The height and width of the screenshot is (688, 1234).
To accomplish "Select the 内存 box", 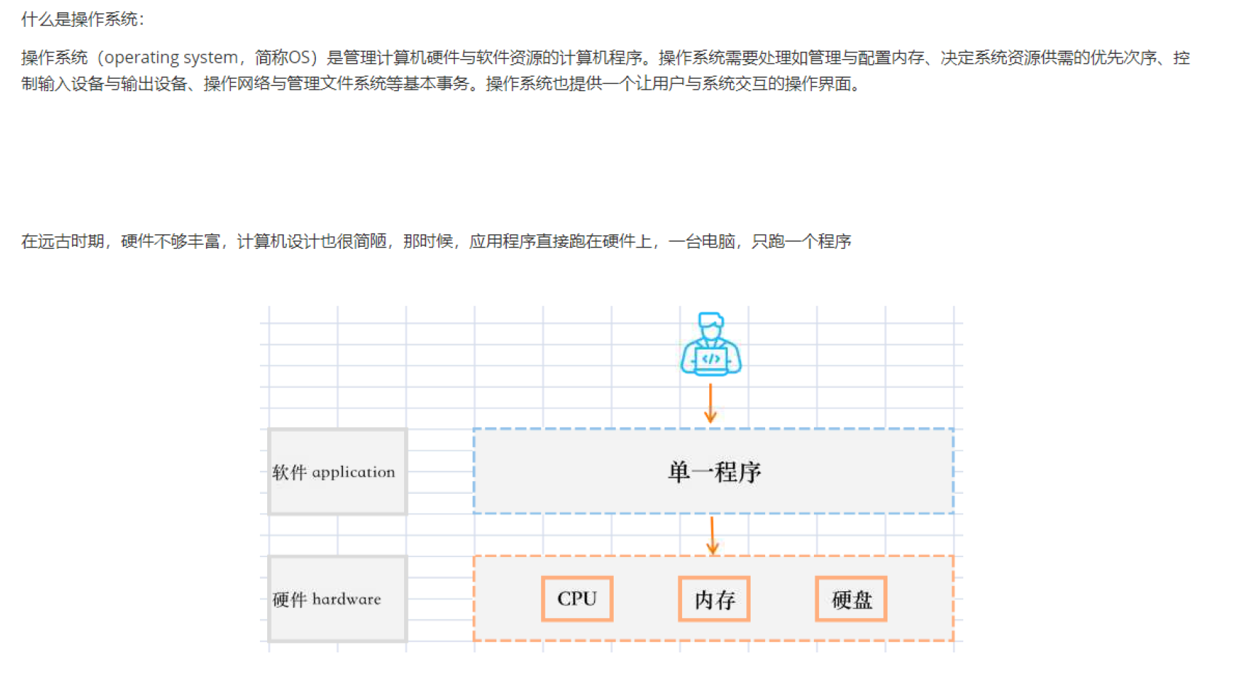I will [x=714, y=598].
